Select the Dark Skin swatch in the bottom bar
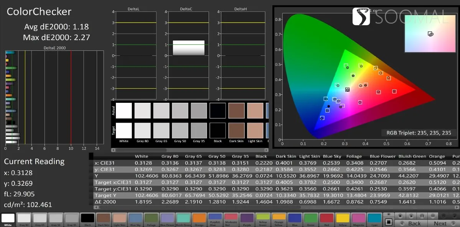This screenshot has width=460, height=227. point(103,219)
